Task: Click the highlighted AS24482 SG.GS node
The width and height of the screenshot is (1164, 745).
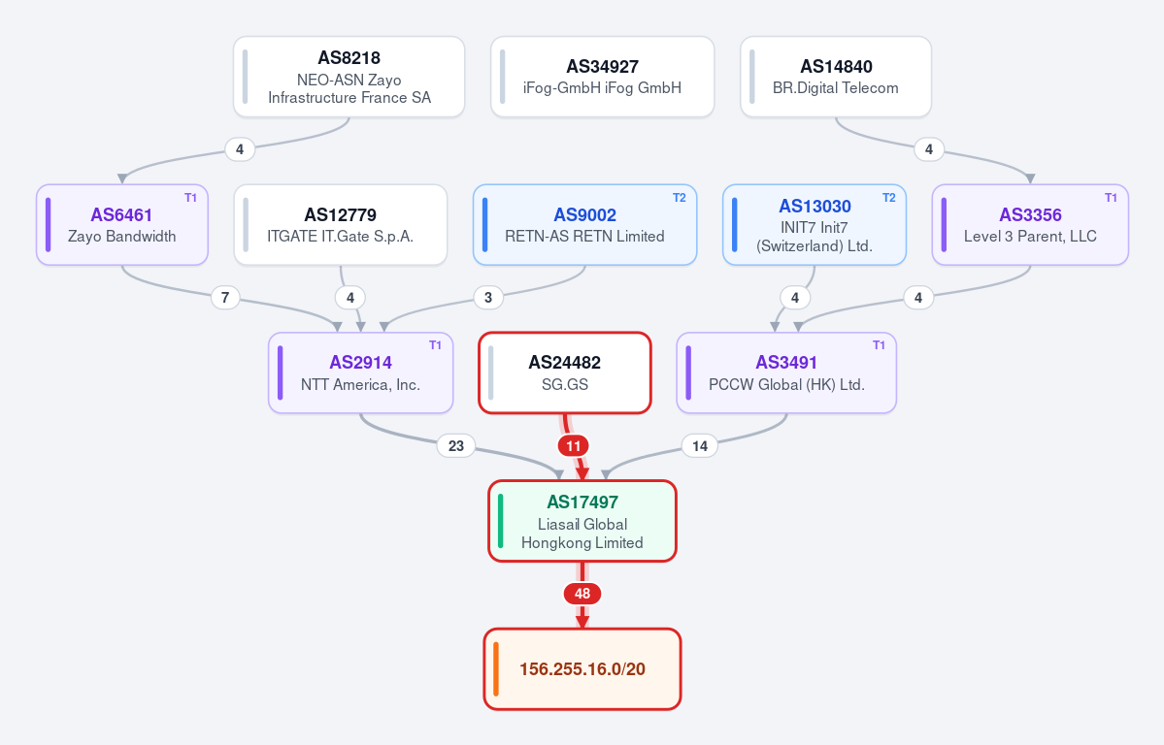Action: pos(565,372)
